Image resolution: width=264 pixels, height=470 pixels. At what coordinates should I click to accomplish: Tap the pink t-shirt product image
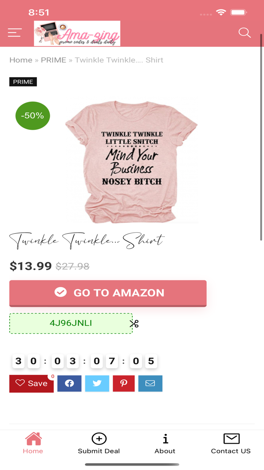[131, 161]
